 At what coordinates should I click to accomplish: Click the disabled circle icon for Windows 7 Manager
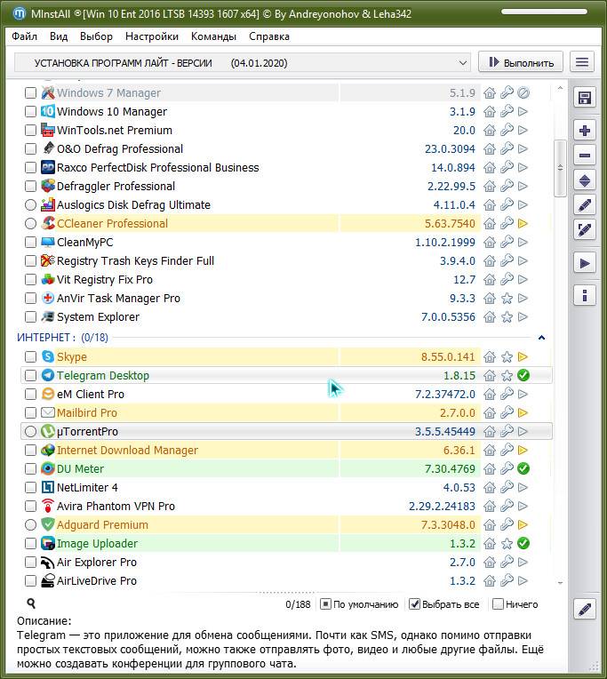pos(523,93)
